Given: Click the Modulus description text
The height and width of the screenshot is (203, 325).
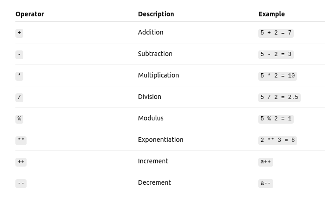Looking at the screenshot, I should pyautogui.click(x=151, y=118).
